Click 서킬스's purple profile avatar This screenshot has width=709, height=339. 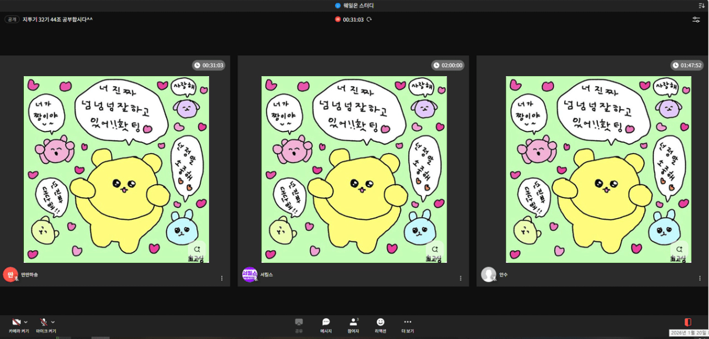tap(250, 274)
